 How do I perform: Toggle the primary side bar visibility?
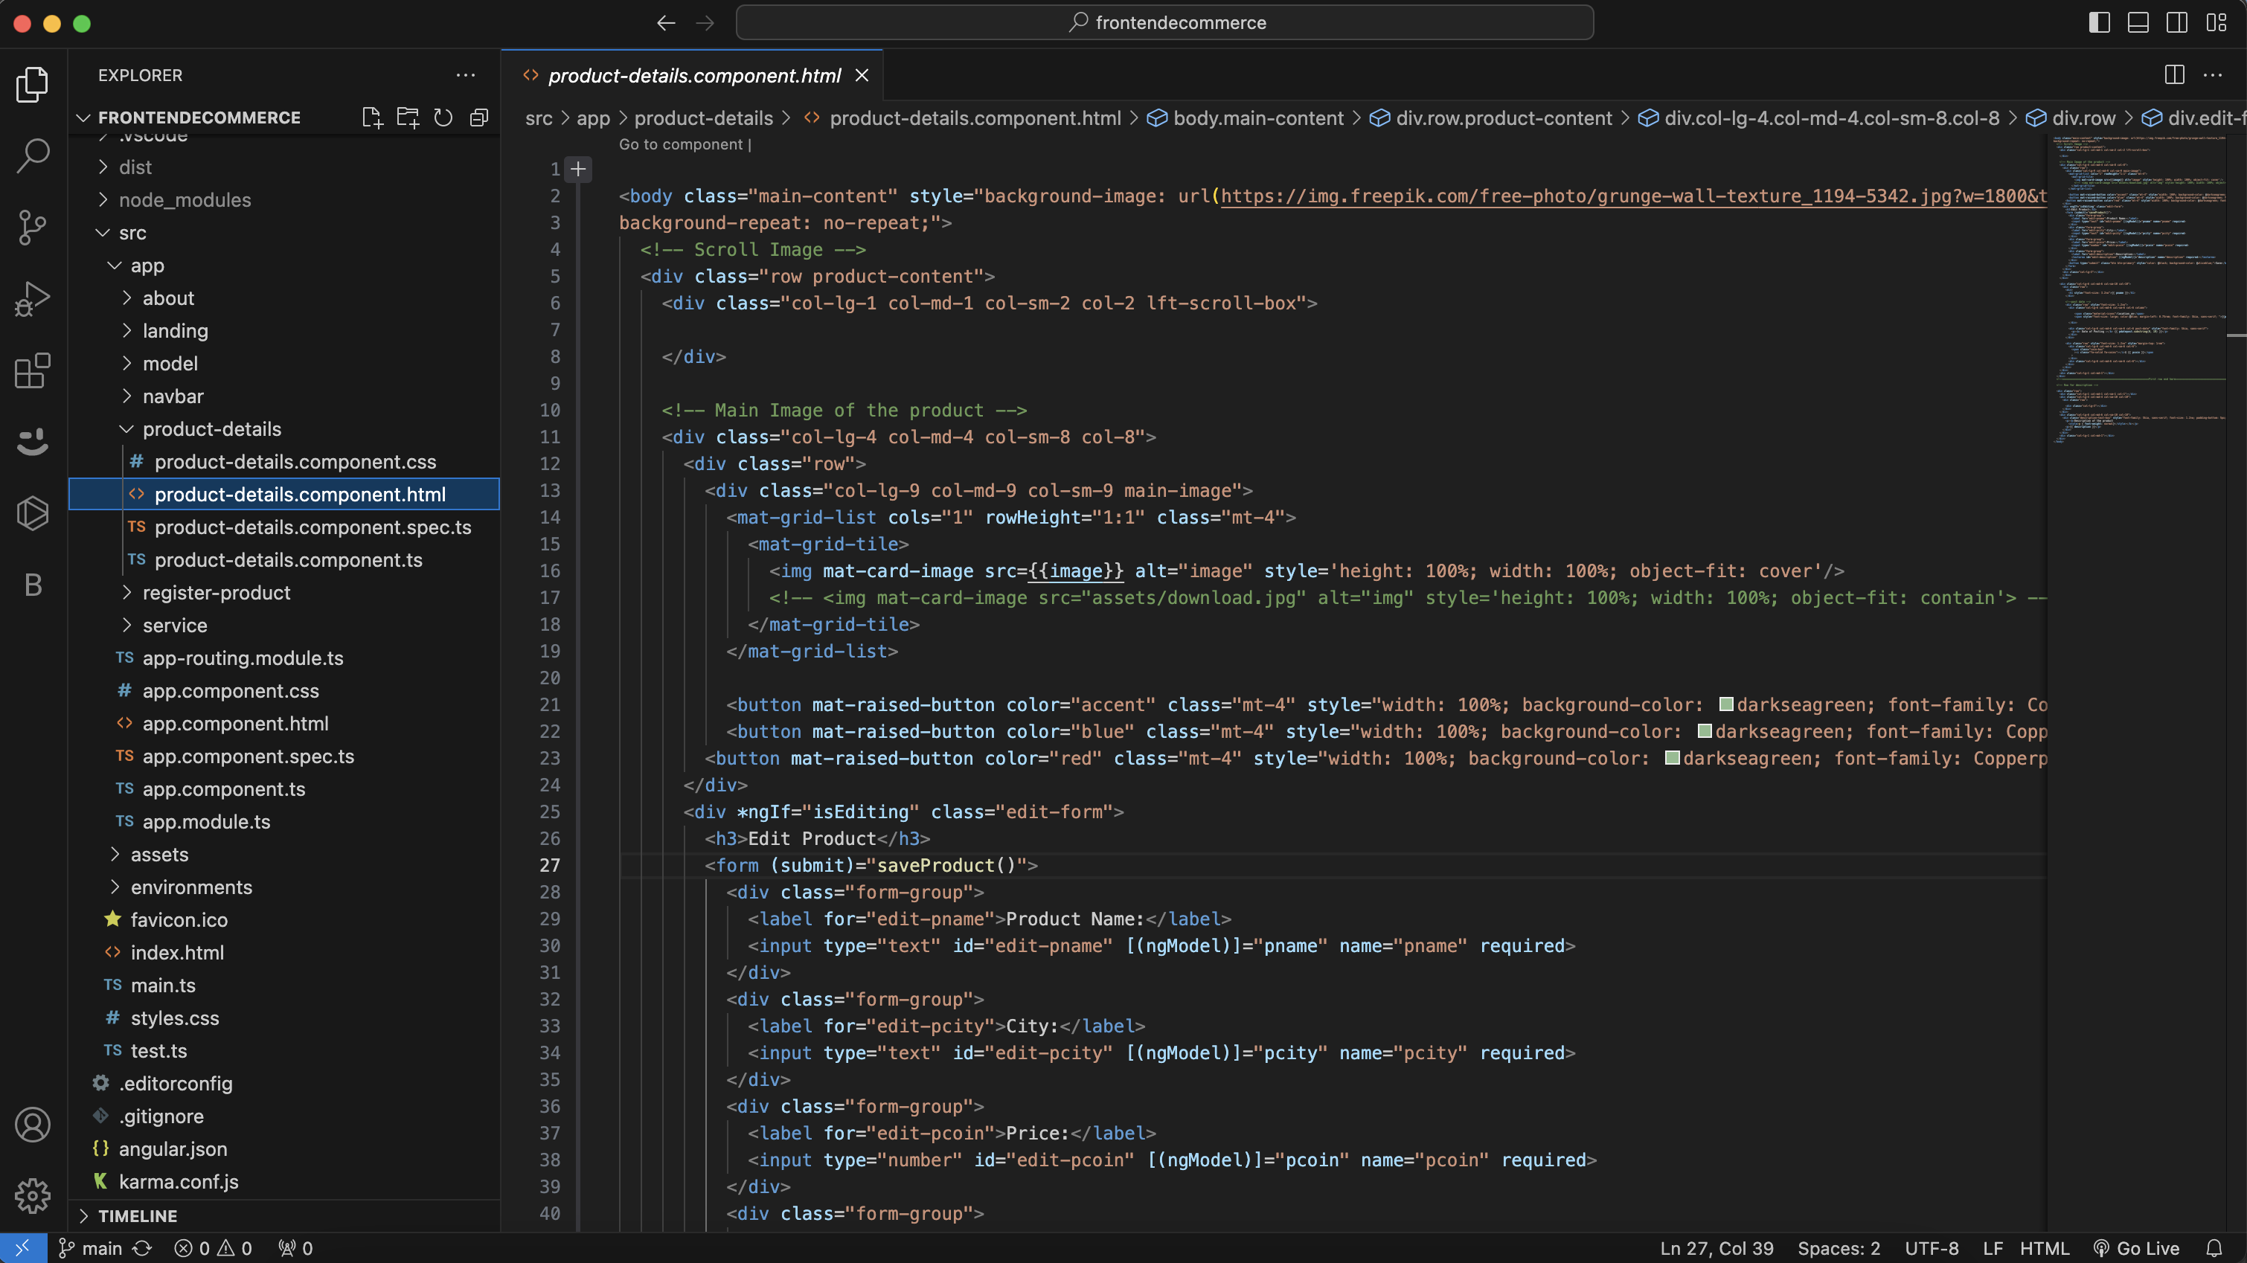pos(2100,22)
